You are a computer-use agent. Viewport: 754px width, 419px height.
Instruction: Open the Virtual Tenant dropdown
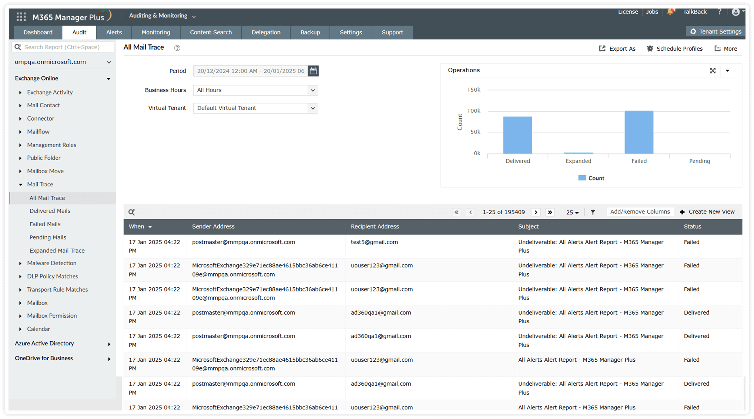pyautogui.click(x=313, y=108)
